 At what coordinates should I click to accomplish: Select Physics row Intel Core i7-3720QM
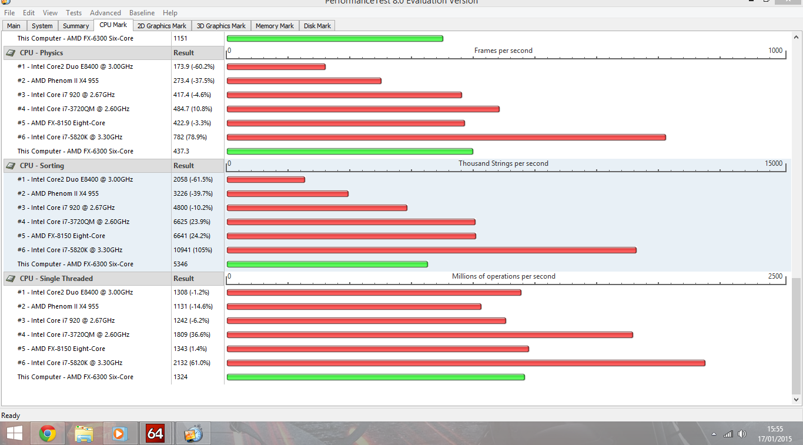(x=73, y=109)
